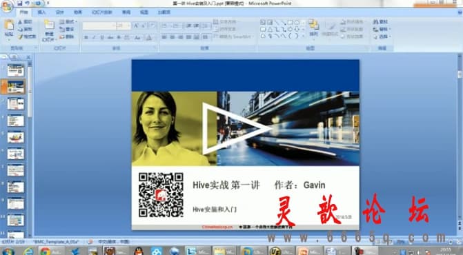Toggle bold text formatting

(86, 37)
